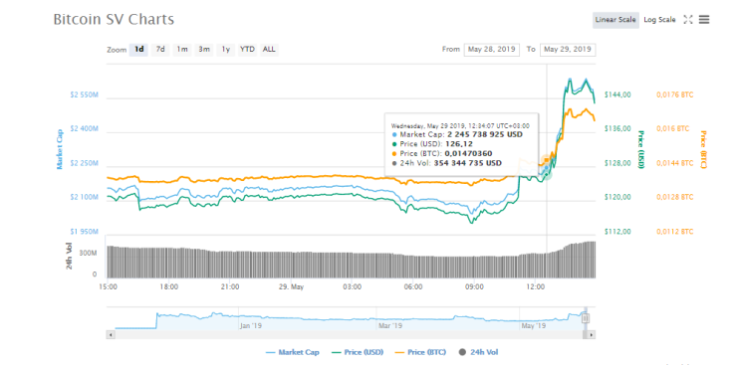Click the navigator scrollbar right arrow
This screenshot has width=733, height=365.
click(592, 334)
